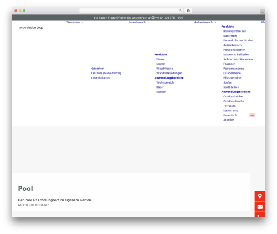This screenshot has width=277, height=234.
Task: Select the Fassaden link
Action: pyautogui.click(x=229, y=64)
